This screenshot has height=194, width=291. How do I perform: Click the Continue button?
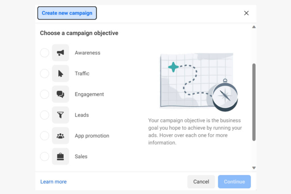coord(234,182)
